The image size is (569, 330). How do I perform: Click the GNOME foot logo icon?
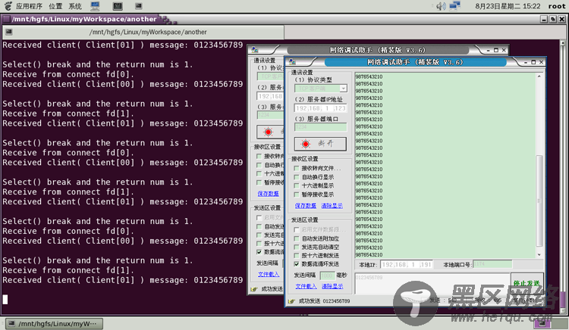[x=8, y=6]
